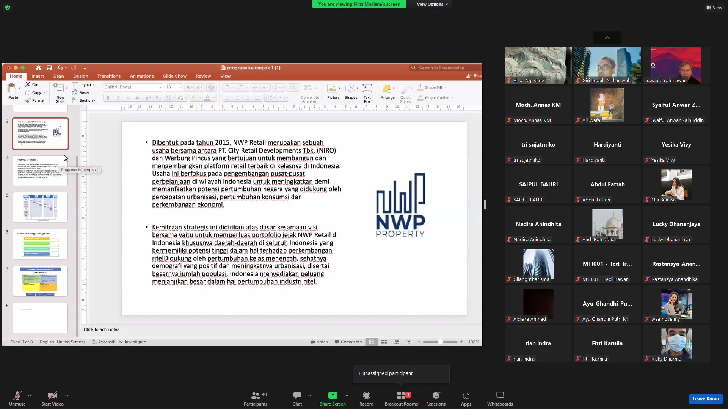Image resolution: width=728 pixels, height=409 pixels.
Task: Expand audio options arrow next to Unmute
Action: pyautogui.click(x=30, y=395)
